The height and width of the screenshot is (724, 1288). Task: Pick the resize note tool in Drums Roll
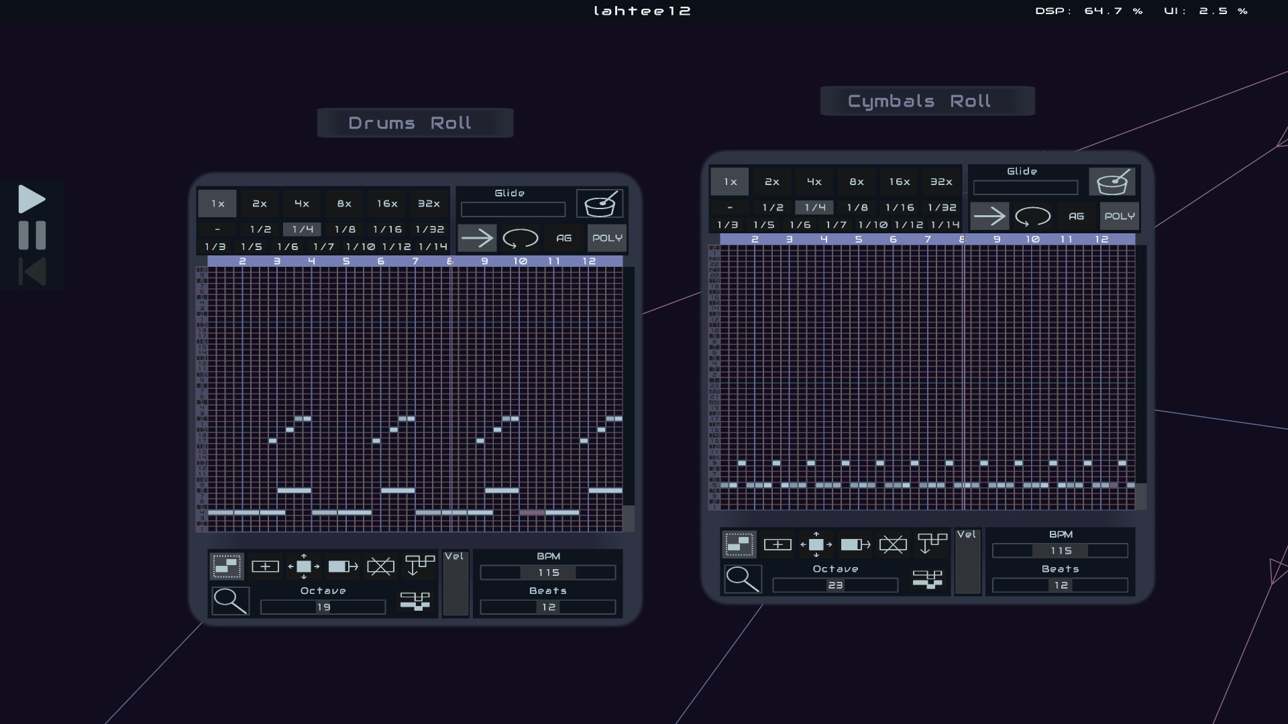click(343, 565)
